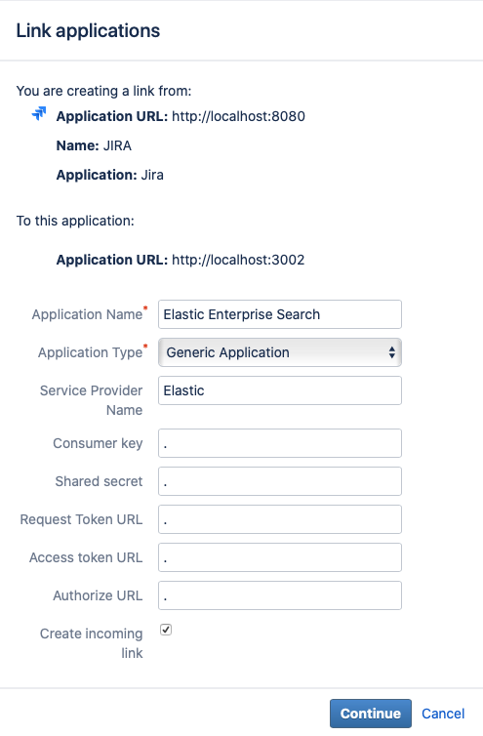This screenshot has height=736, width=483.
Task: Select the Consumer key text box
Action: 280,443
